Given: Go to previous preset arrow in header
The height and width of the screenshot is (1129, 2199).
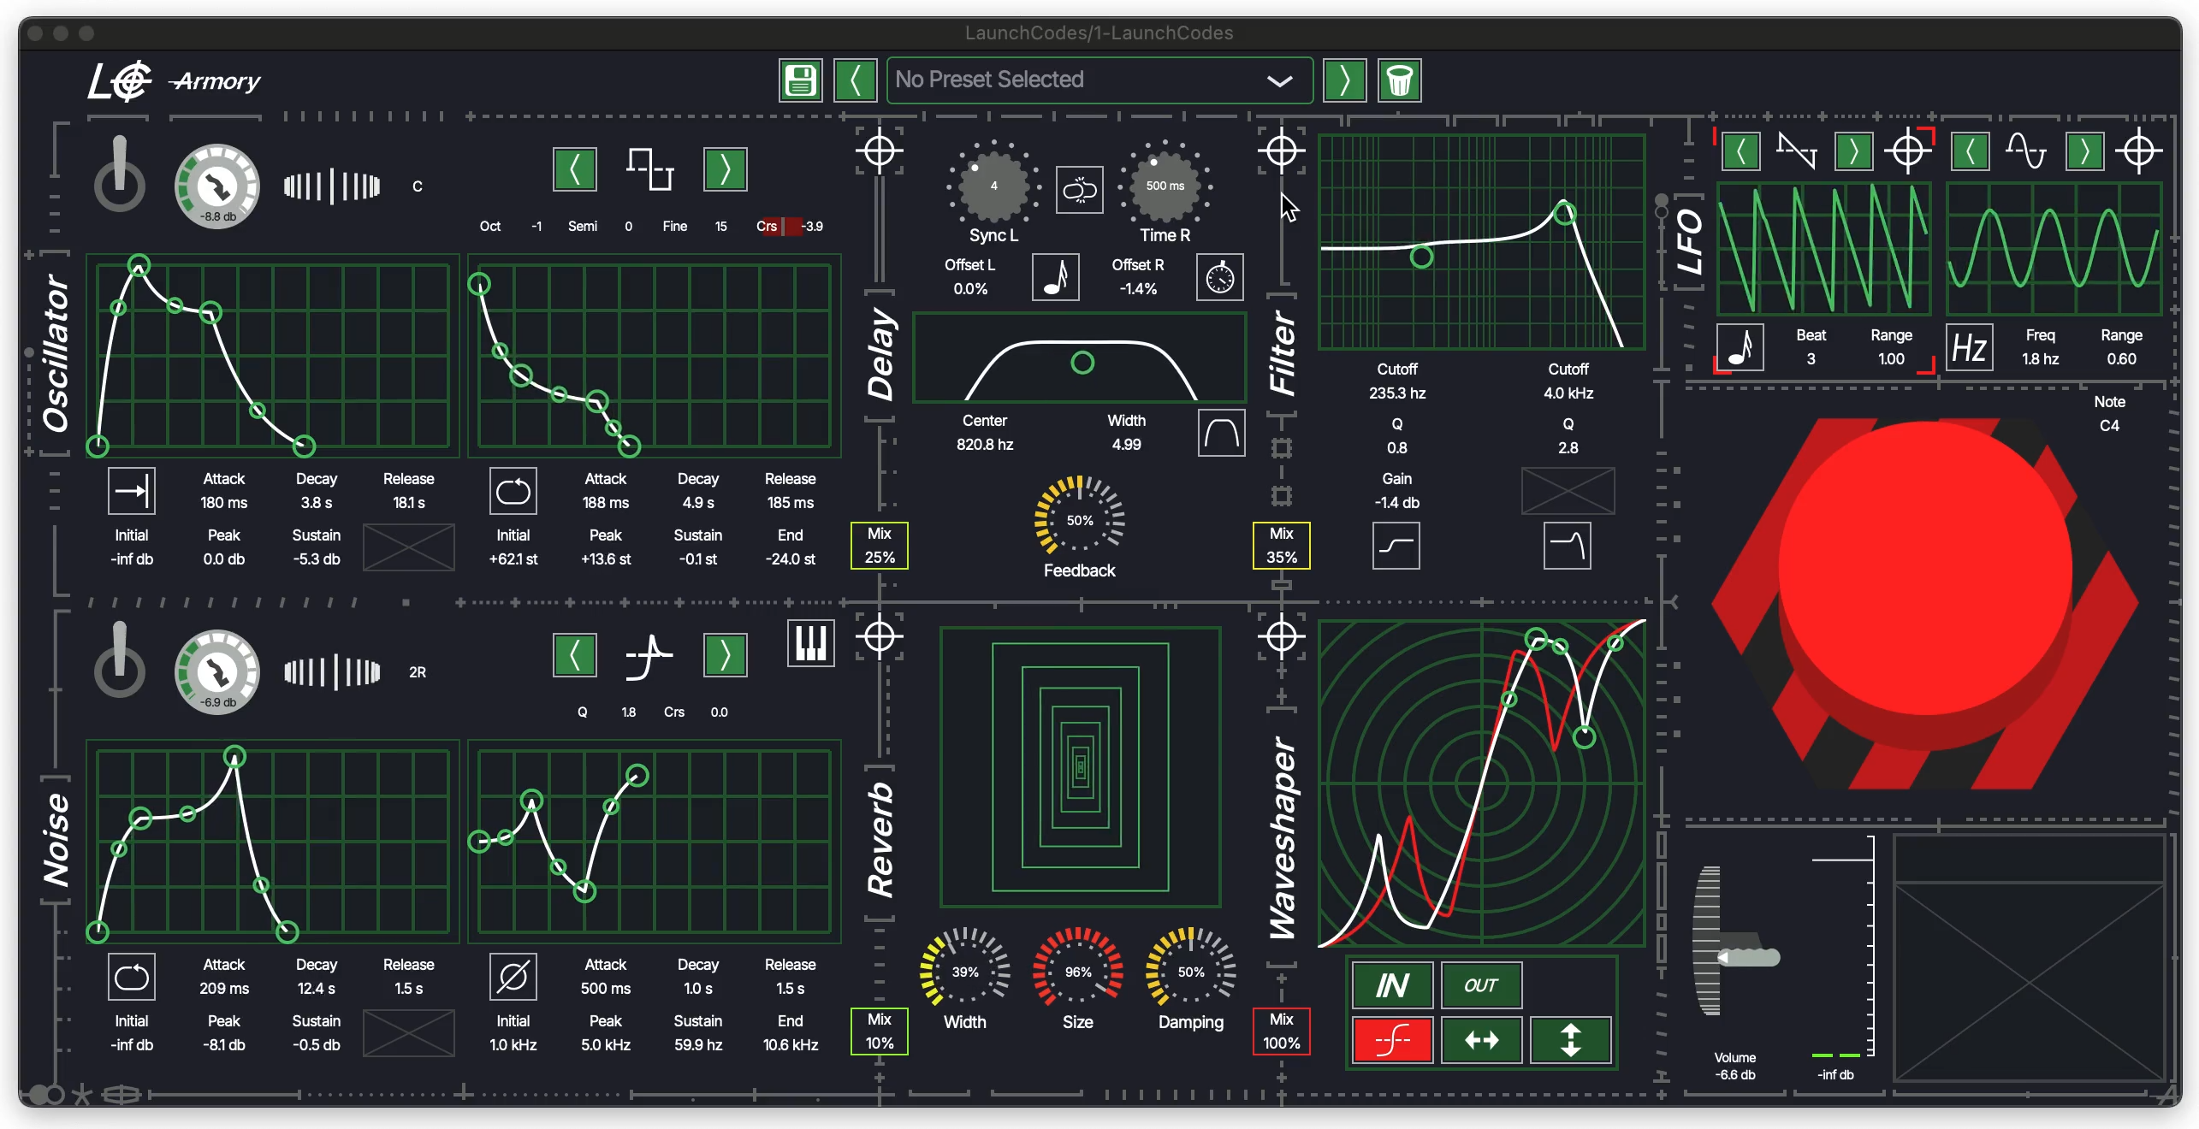Looking at the screenshot, I should tap(855, 80).
